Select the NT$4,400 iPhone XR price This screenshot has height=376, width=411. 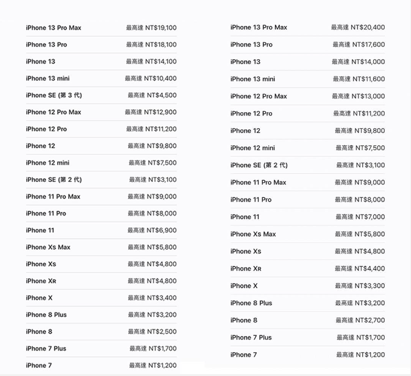click(360, 269)
